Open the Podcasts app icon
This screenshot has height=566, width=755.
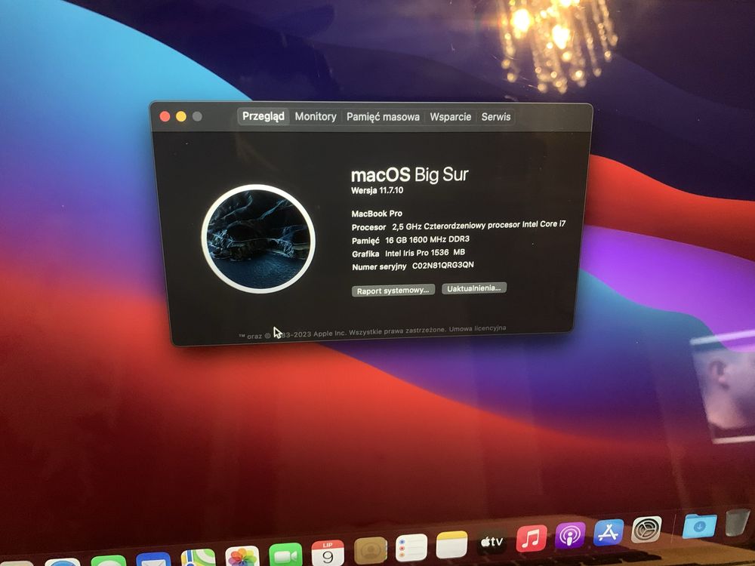click(570, 536)
